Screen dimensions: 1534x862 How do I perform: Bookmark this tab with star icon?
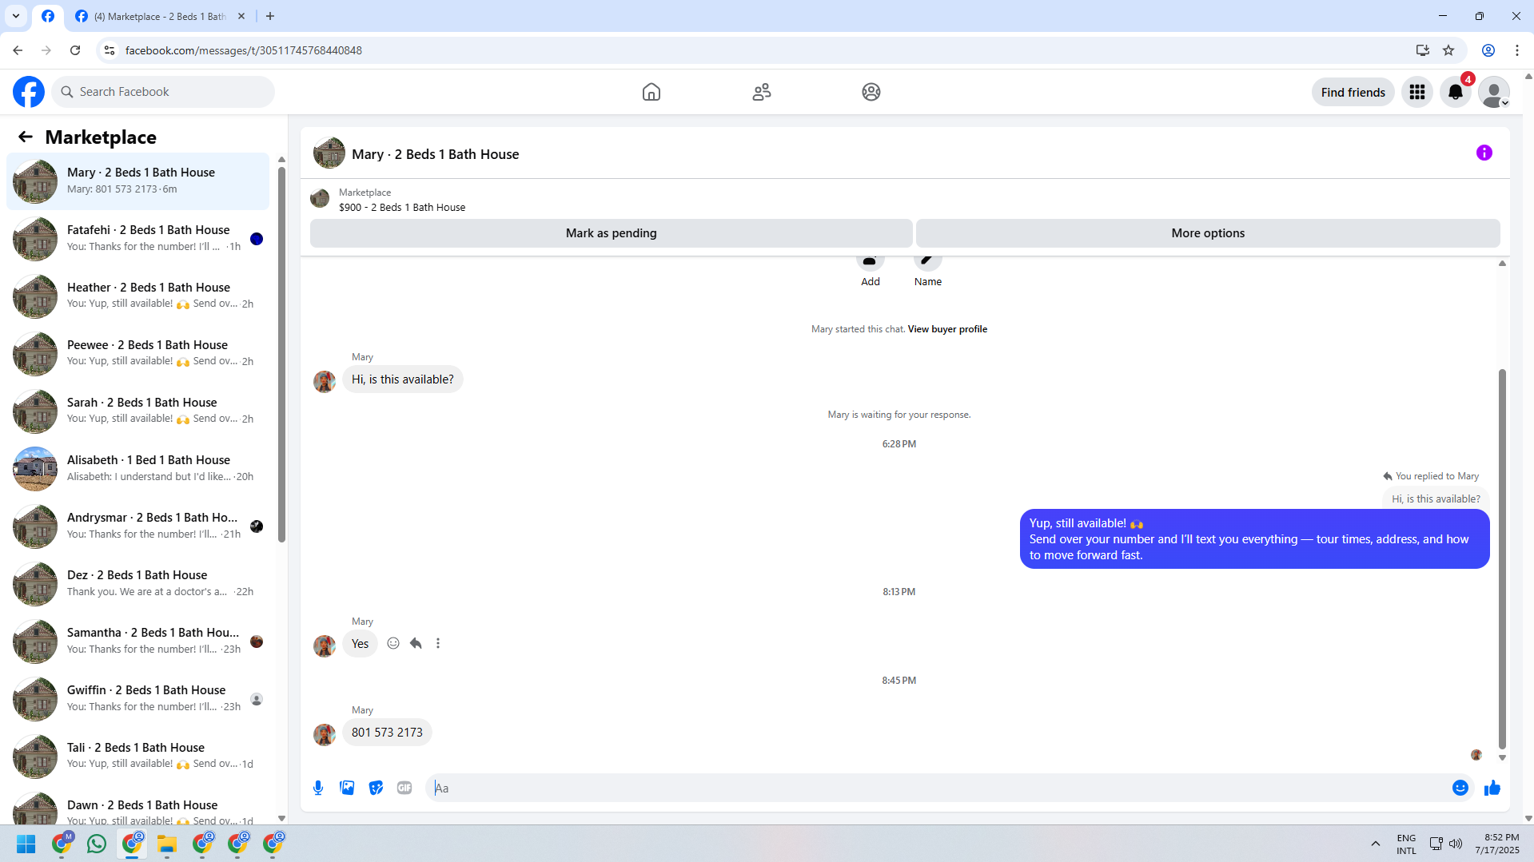1448,50
